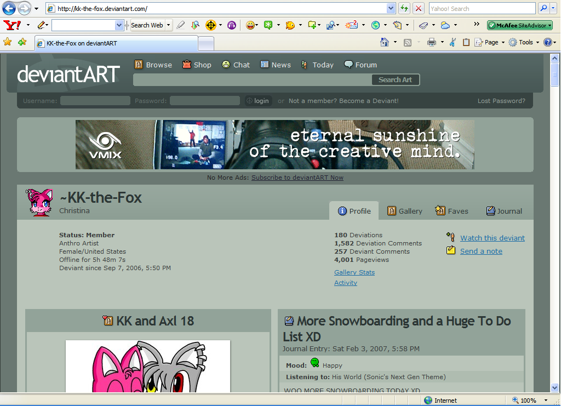Open the Home page icon
Screen dimensions: 561x406
click(385, 42)
